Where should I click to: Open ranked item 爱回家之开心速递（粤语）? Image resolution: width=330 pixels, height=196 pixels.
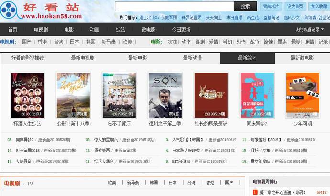coord(282,192)
